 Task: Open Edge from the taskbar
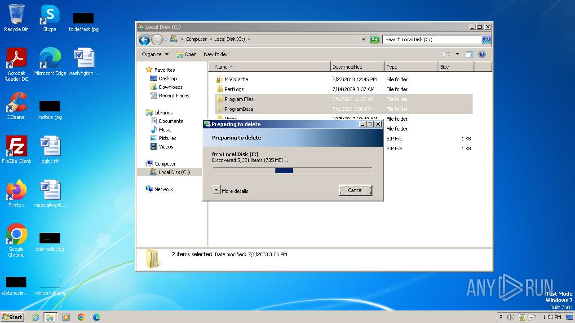pos(96,317)
